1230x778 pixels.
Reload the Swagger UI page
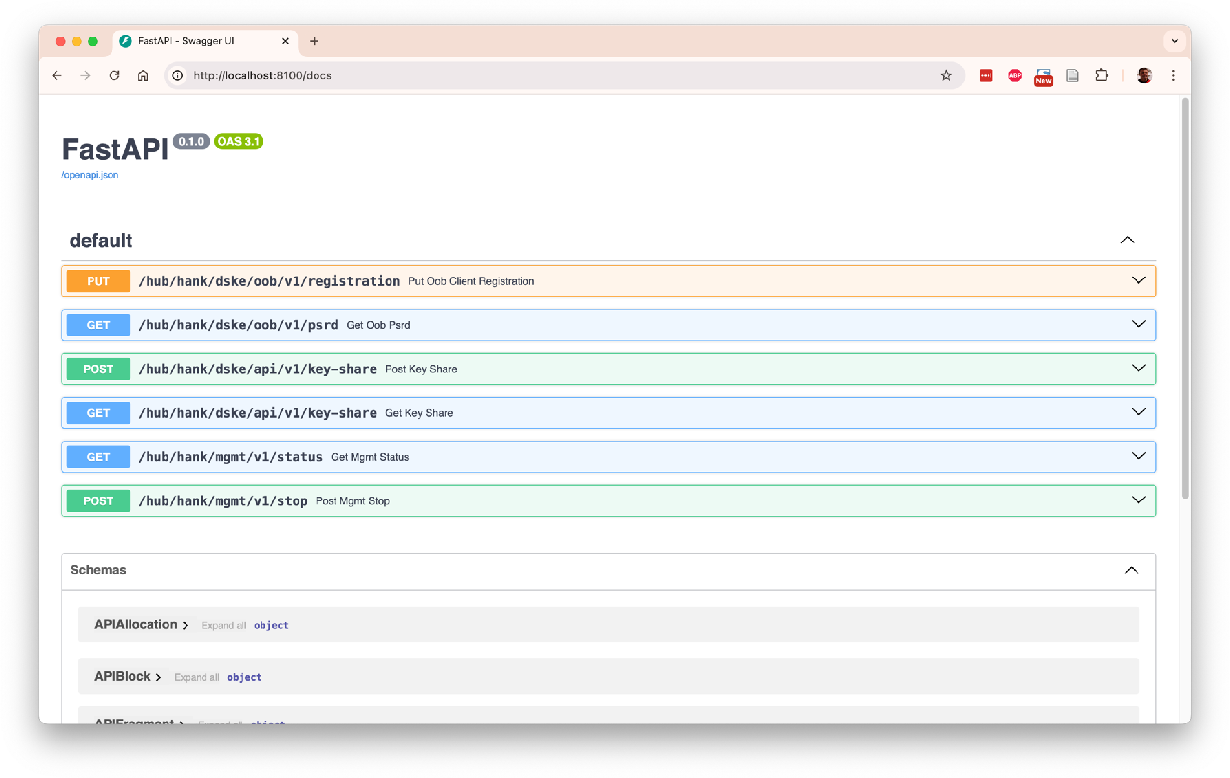pyautogui.click(x=114, y=75)
